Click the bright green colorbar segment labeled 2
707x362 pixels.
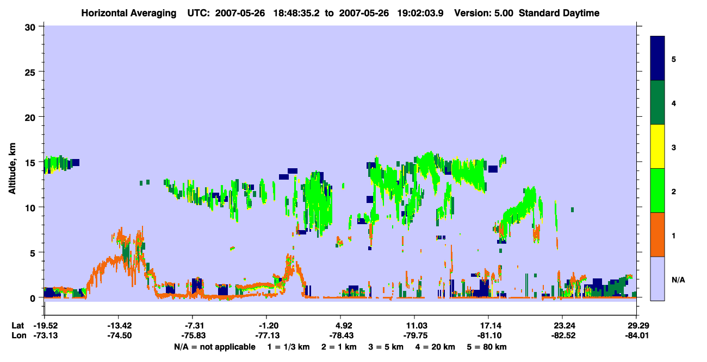[658, 190]
